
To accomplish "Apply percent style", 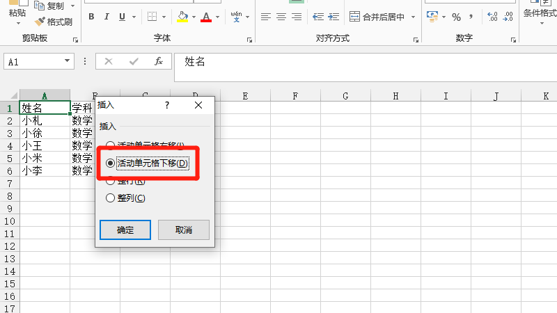I will [x=457, y=17].
